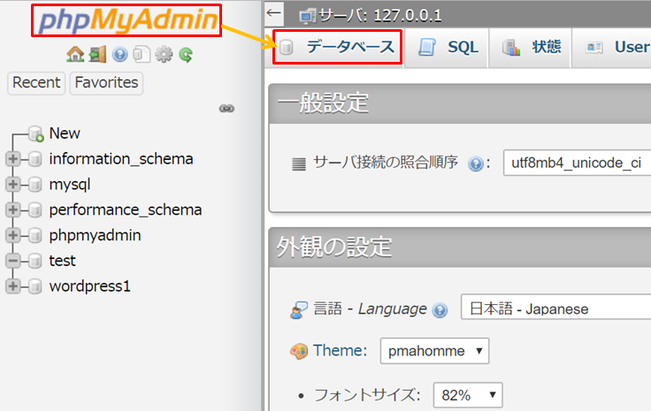Click the performance_schema database icon

[x=35, y=210]
